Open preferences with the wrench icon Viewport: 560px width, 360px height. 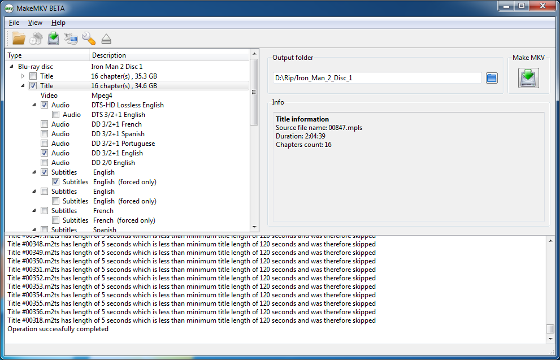click(89, 38)
